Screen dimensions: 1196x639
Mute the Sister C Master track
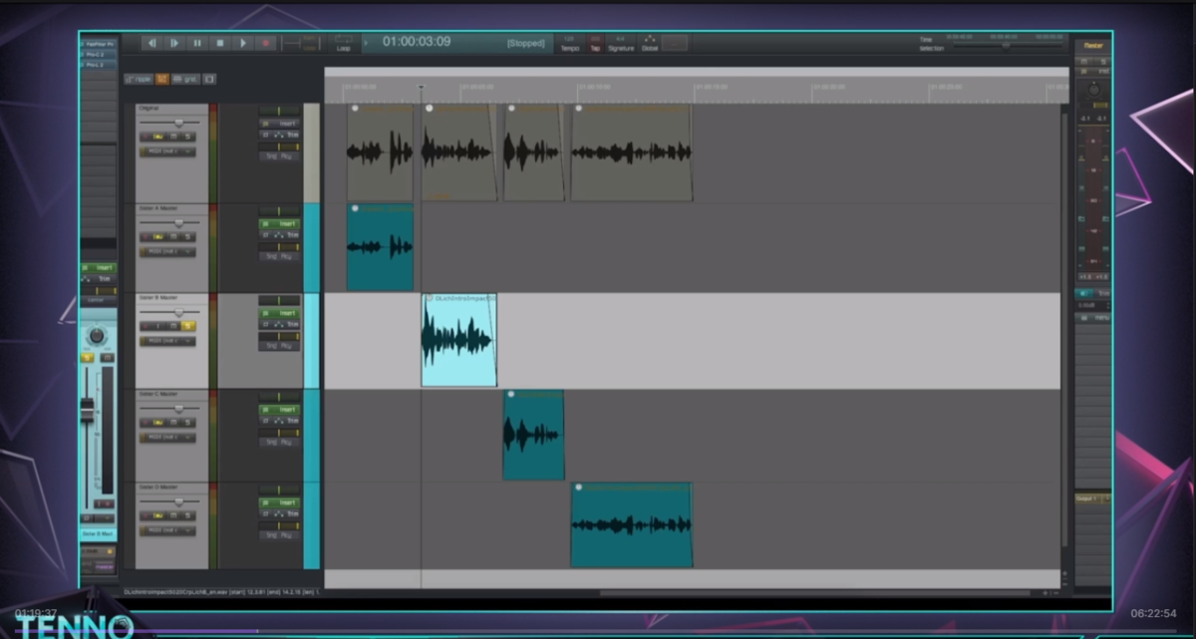(x=175, y=423)
